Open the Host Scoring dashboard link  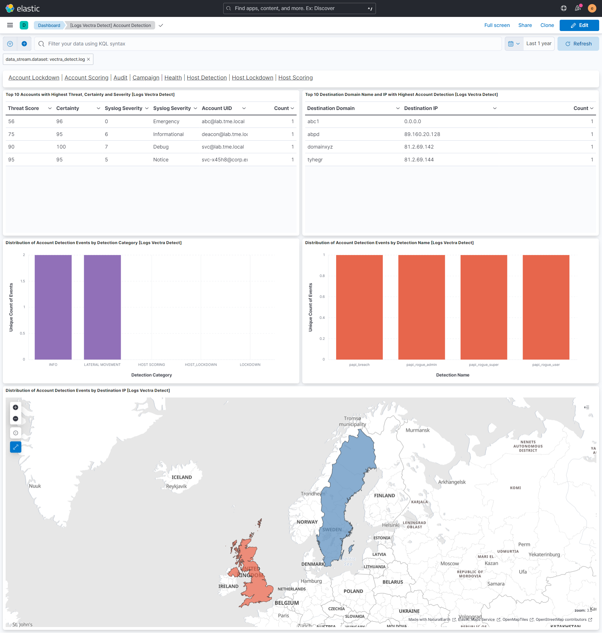tap(295, 78)
